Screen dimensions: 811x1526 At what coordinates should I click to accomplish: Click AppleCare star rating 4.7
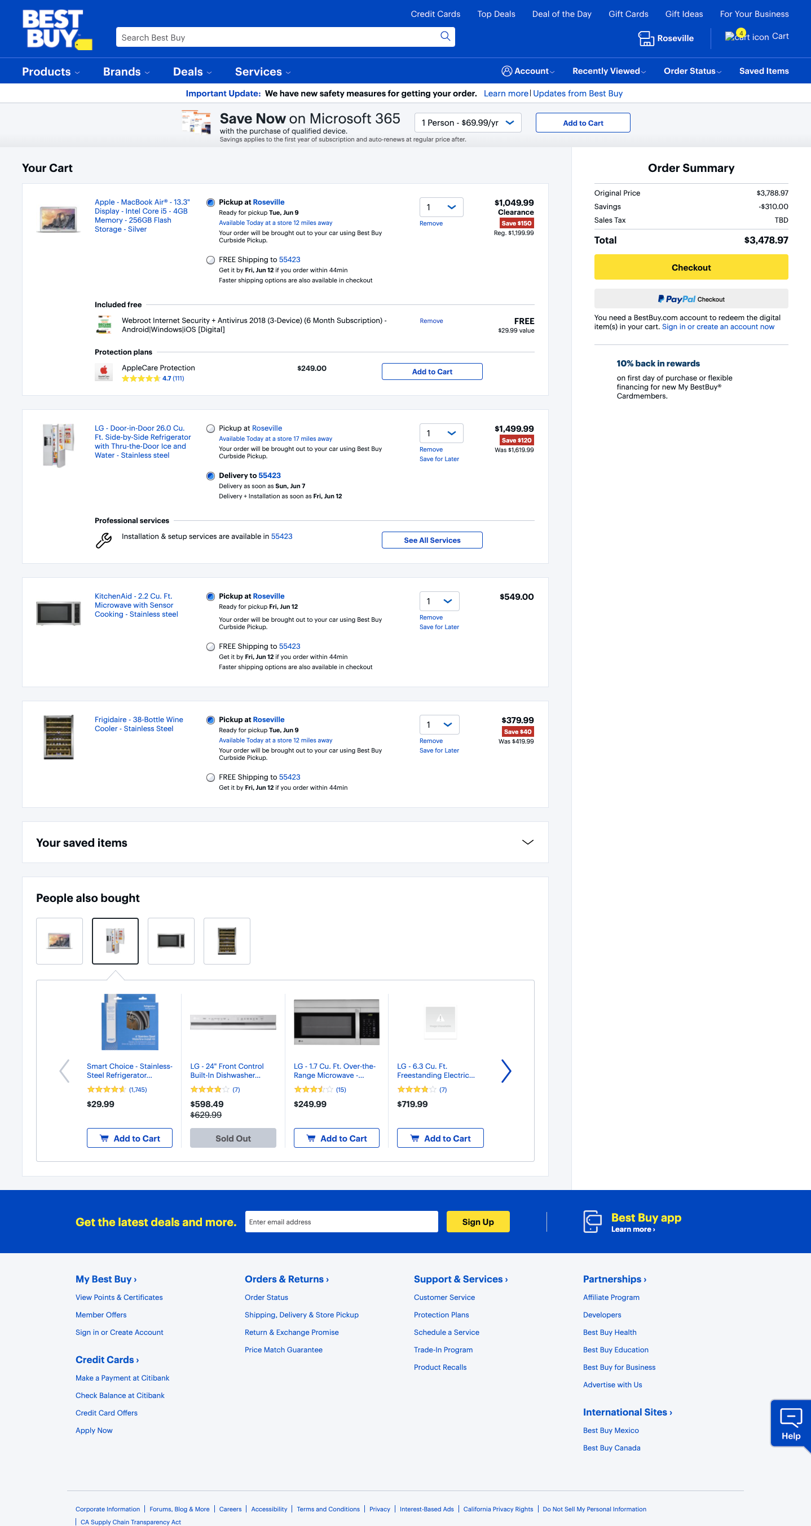pos(153,378)
